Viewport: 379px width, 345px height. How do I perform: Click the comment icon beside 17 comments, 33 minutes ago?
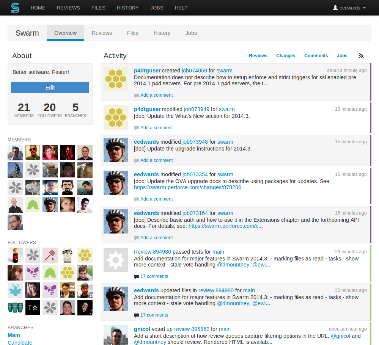[x=136, y=315]
